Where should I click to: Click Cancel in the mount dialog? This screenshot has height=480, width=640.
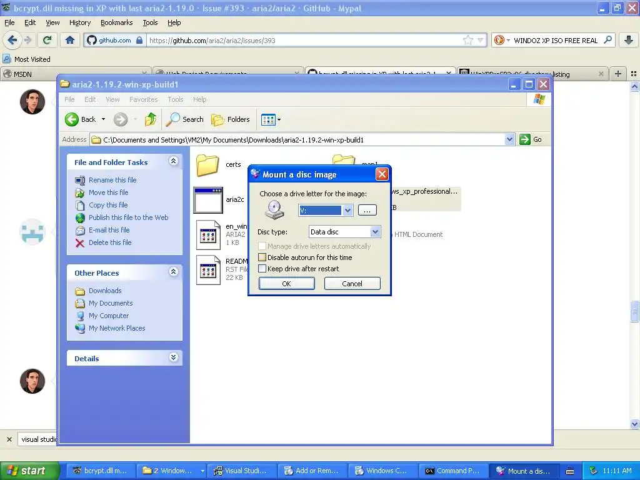352,284
